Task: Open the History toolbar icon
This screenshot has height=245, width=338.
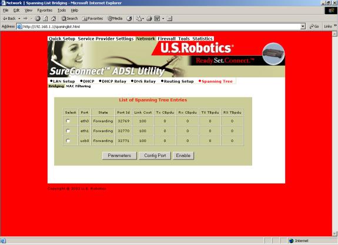Action: pos(129,19)
